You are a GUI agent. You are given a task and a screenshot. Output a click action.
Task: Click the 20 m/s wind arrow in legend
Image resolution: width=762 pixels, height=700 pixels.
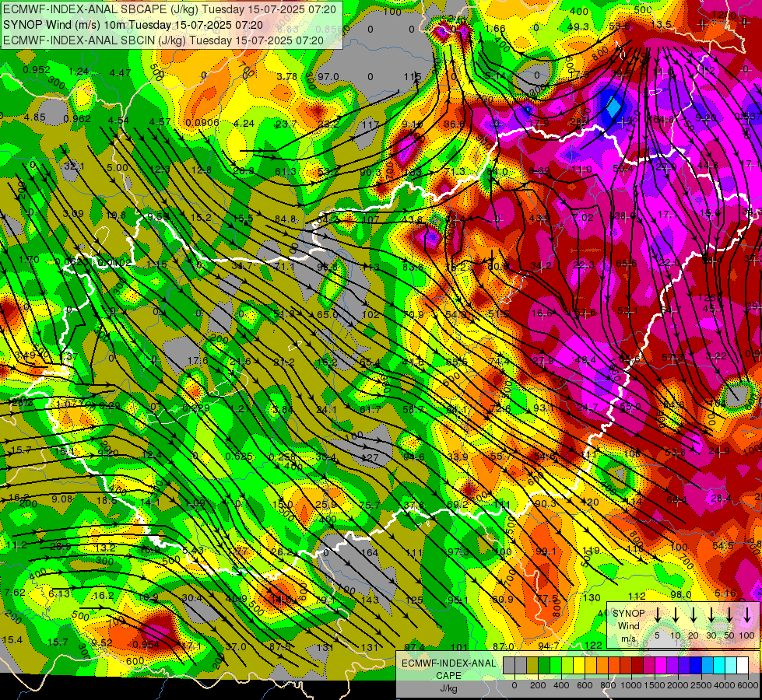694,614
